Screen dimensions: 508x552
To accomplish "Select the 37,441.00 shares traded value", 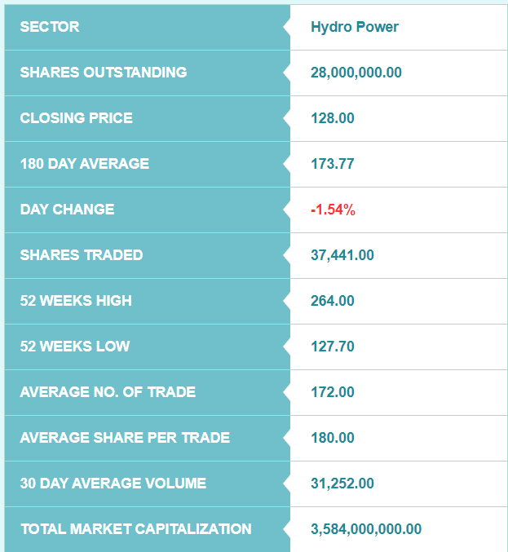I will (342, 255).
